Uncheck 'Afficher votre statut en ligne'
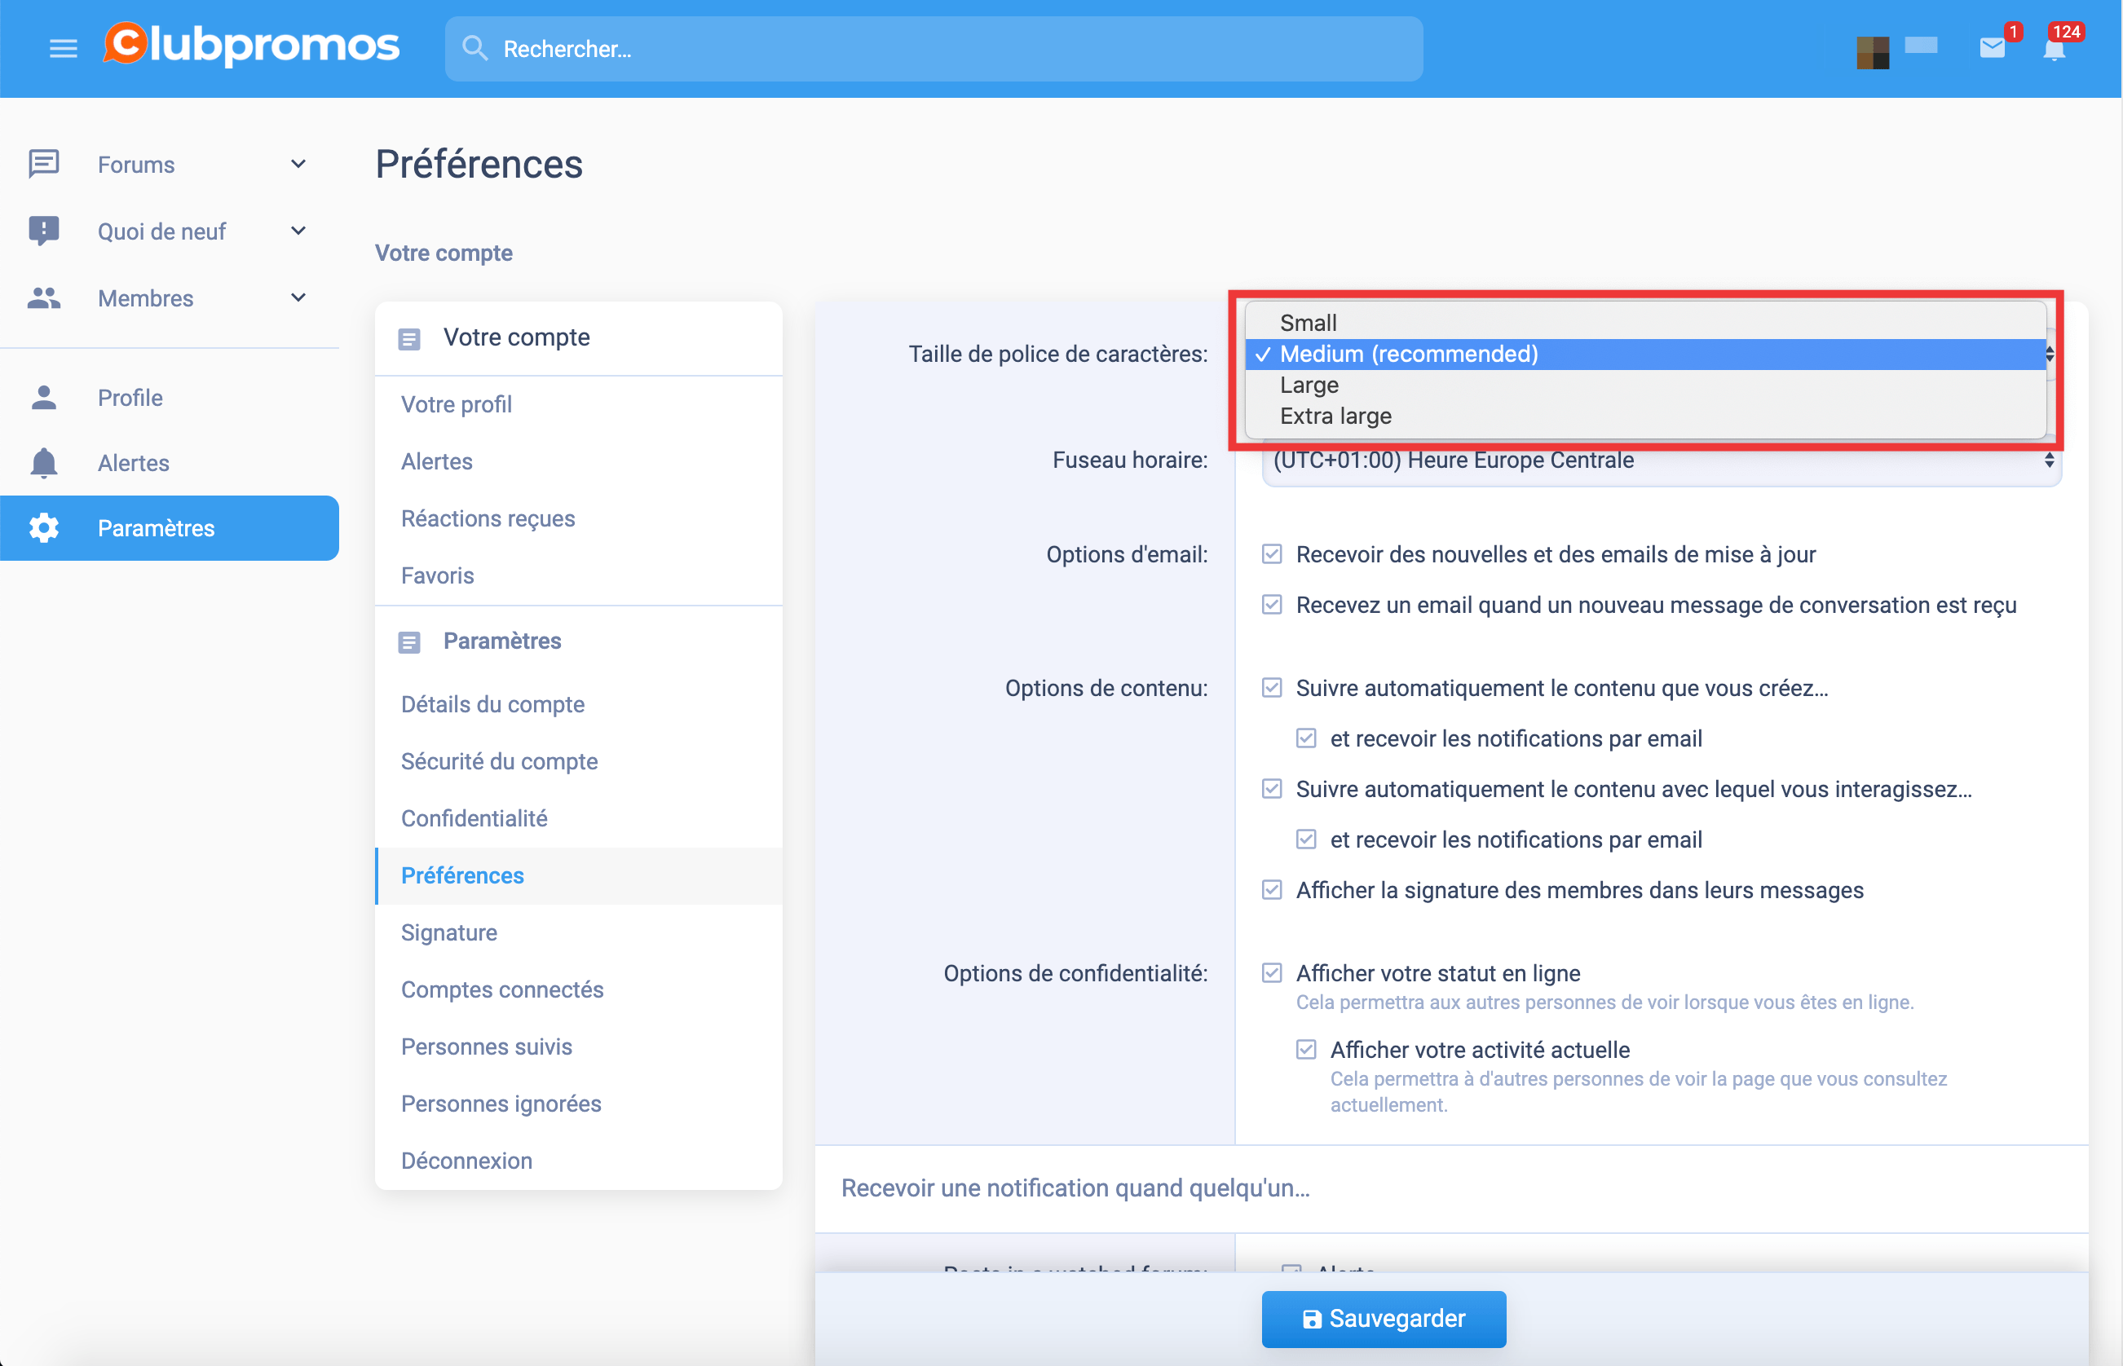The height and width of the screenshot is (1366, 2123). pos(1272,973)
